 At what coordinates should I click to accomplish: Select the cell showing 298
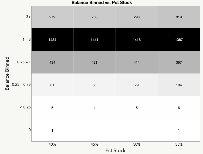pyautogui.click(x=137, y=17)
